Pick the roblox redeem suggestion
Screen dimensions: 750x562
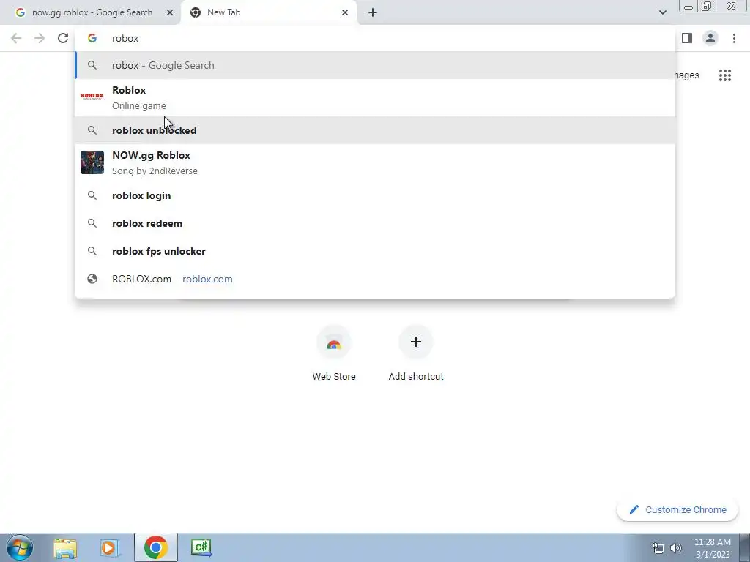(375, 223)
